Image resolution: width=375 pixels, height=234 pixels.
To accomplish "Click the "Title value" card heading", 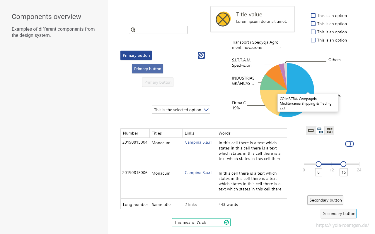I will pos(249,14).
